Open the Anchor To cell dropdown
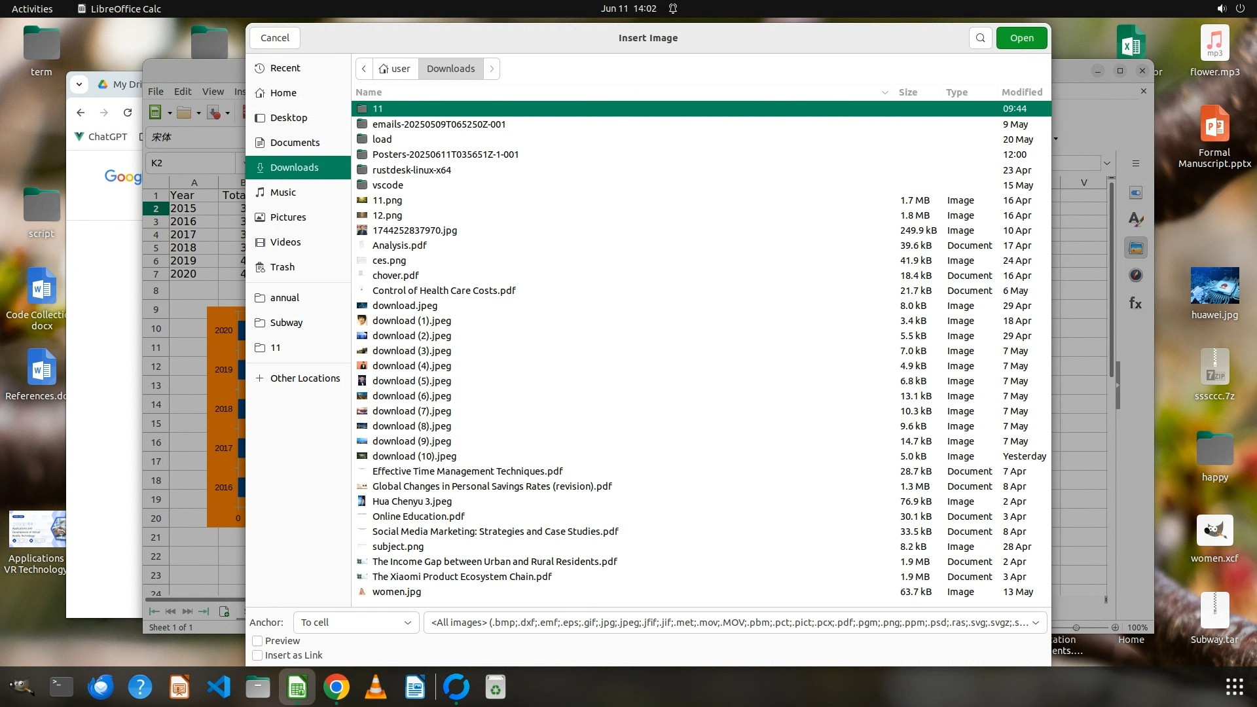Viewport: 1257px width, 707px height. [355, 623]
